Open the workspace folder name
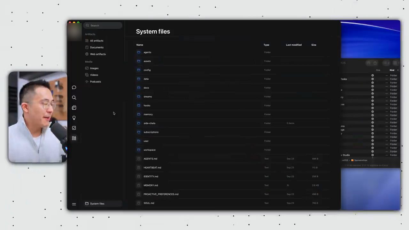 (x=150, y=150)
